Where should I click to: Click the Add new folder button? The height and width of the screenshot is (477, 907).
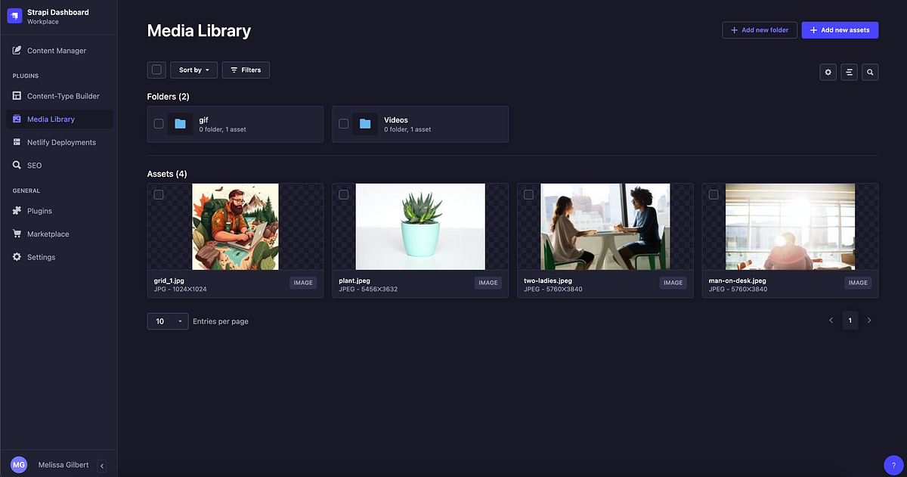pos(759,29)
